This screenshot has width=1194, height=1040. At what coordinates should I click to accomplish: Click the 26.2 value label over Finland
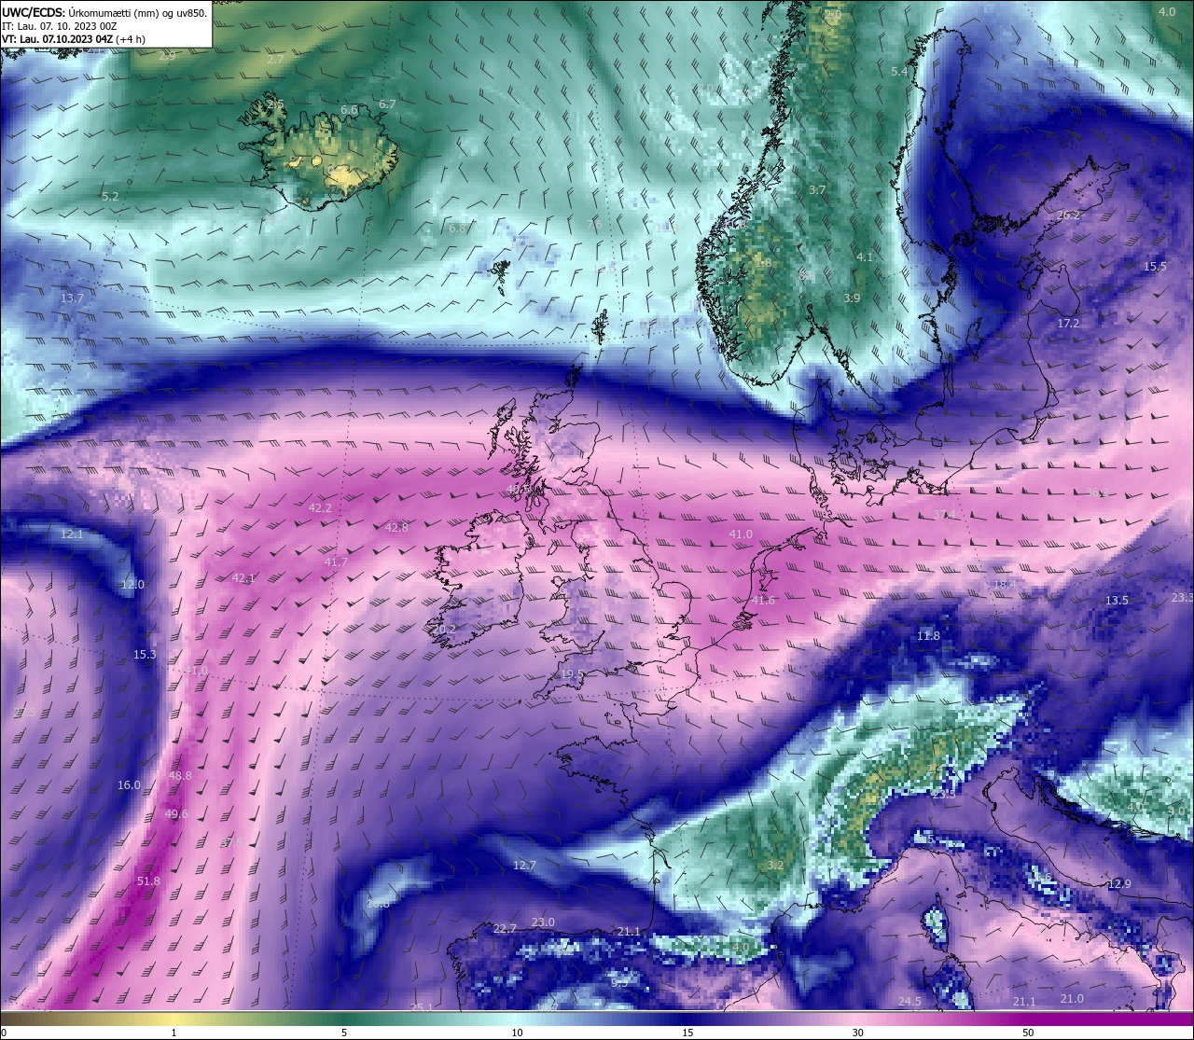pyautogui.click(x=1069, y=215)
